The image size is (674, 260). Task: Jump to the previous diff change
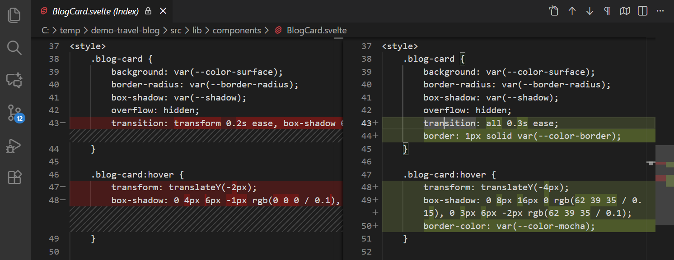point(572,11)
